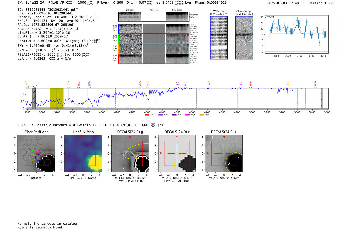
Task: Click the Gaussian line-fit plot near 3700
Action: point(297,35)
